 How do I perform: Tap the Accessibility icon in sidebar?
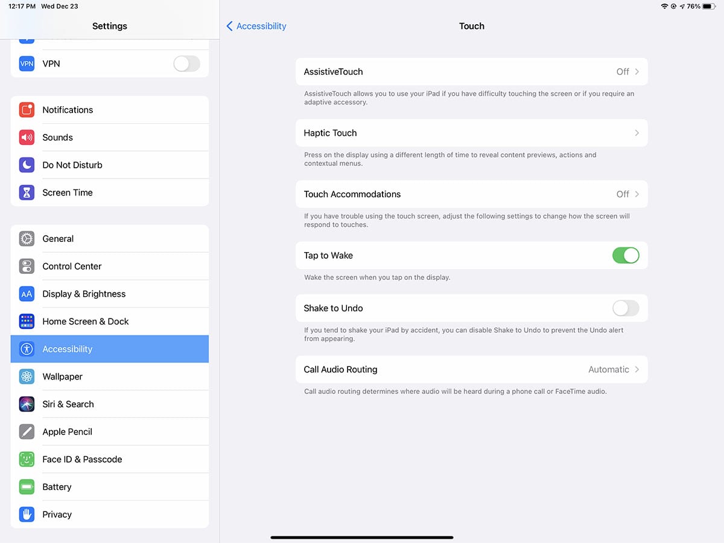(x=27, y=349)
